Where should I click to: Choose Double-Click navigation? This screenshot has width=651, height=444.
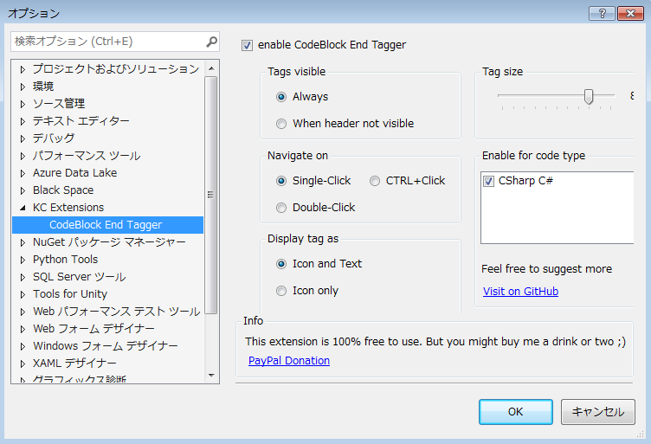pos(281,208)
